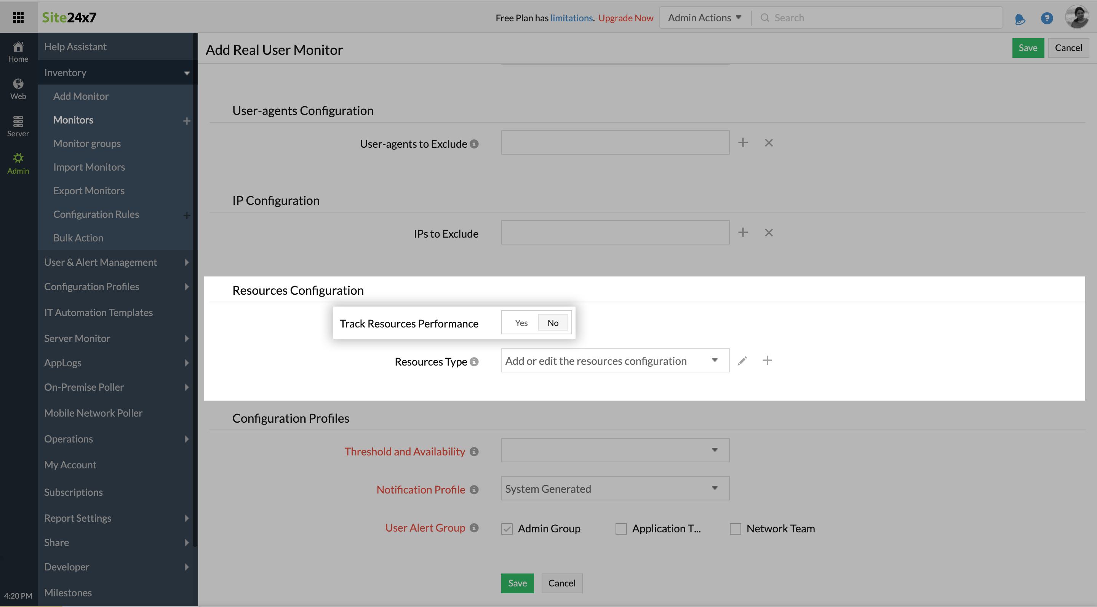This screenshot has height=607, width=1097.
Task: Open Import Monitors menu item
Action: coord(89,167)
